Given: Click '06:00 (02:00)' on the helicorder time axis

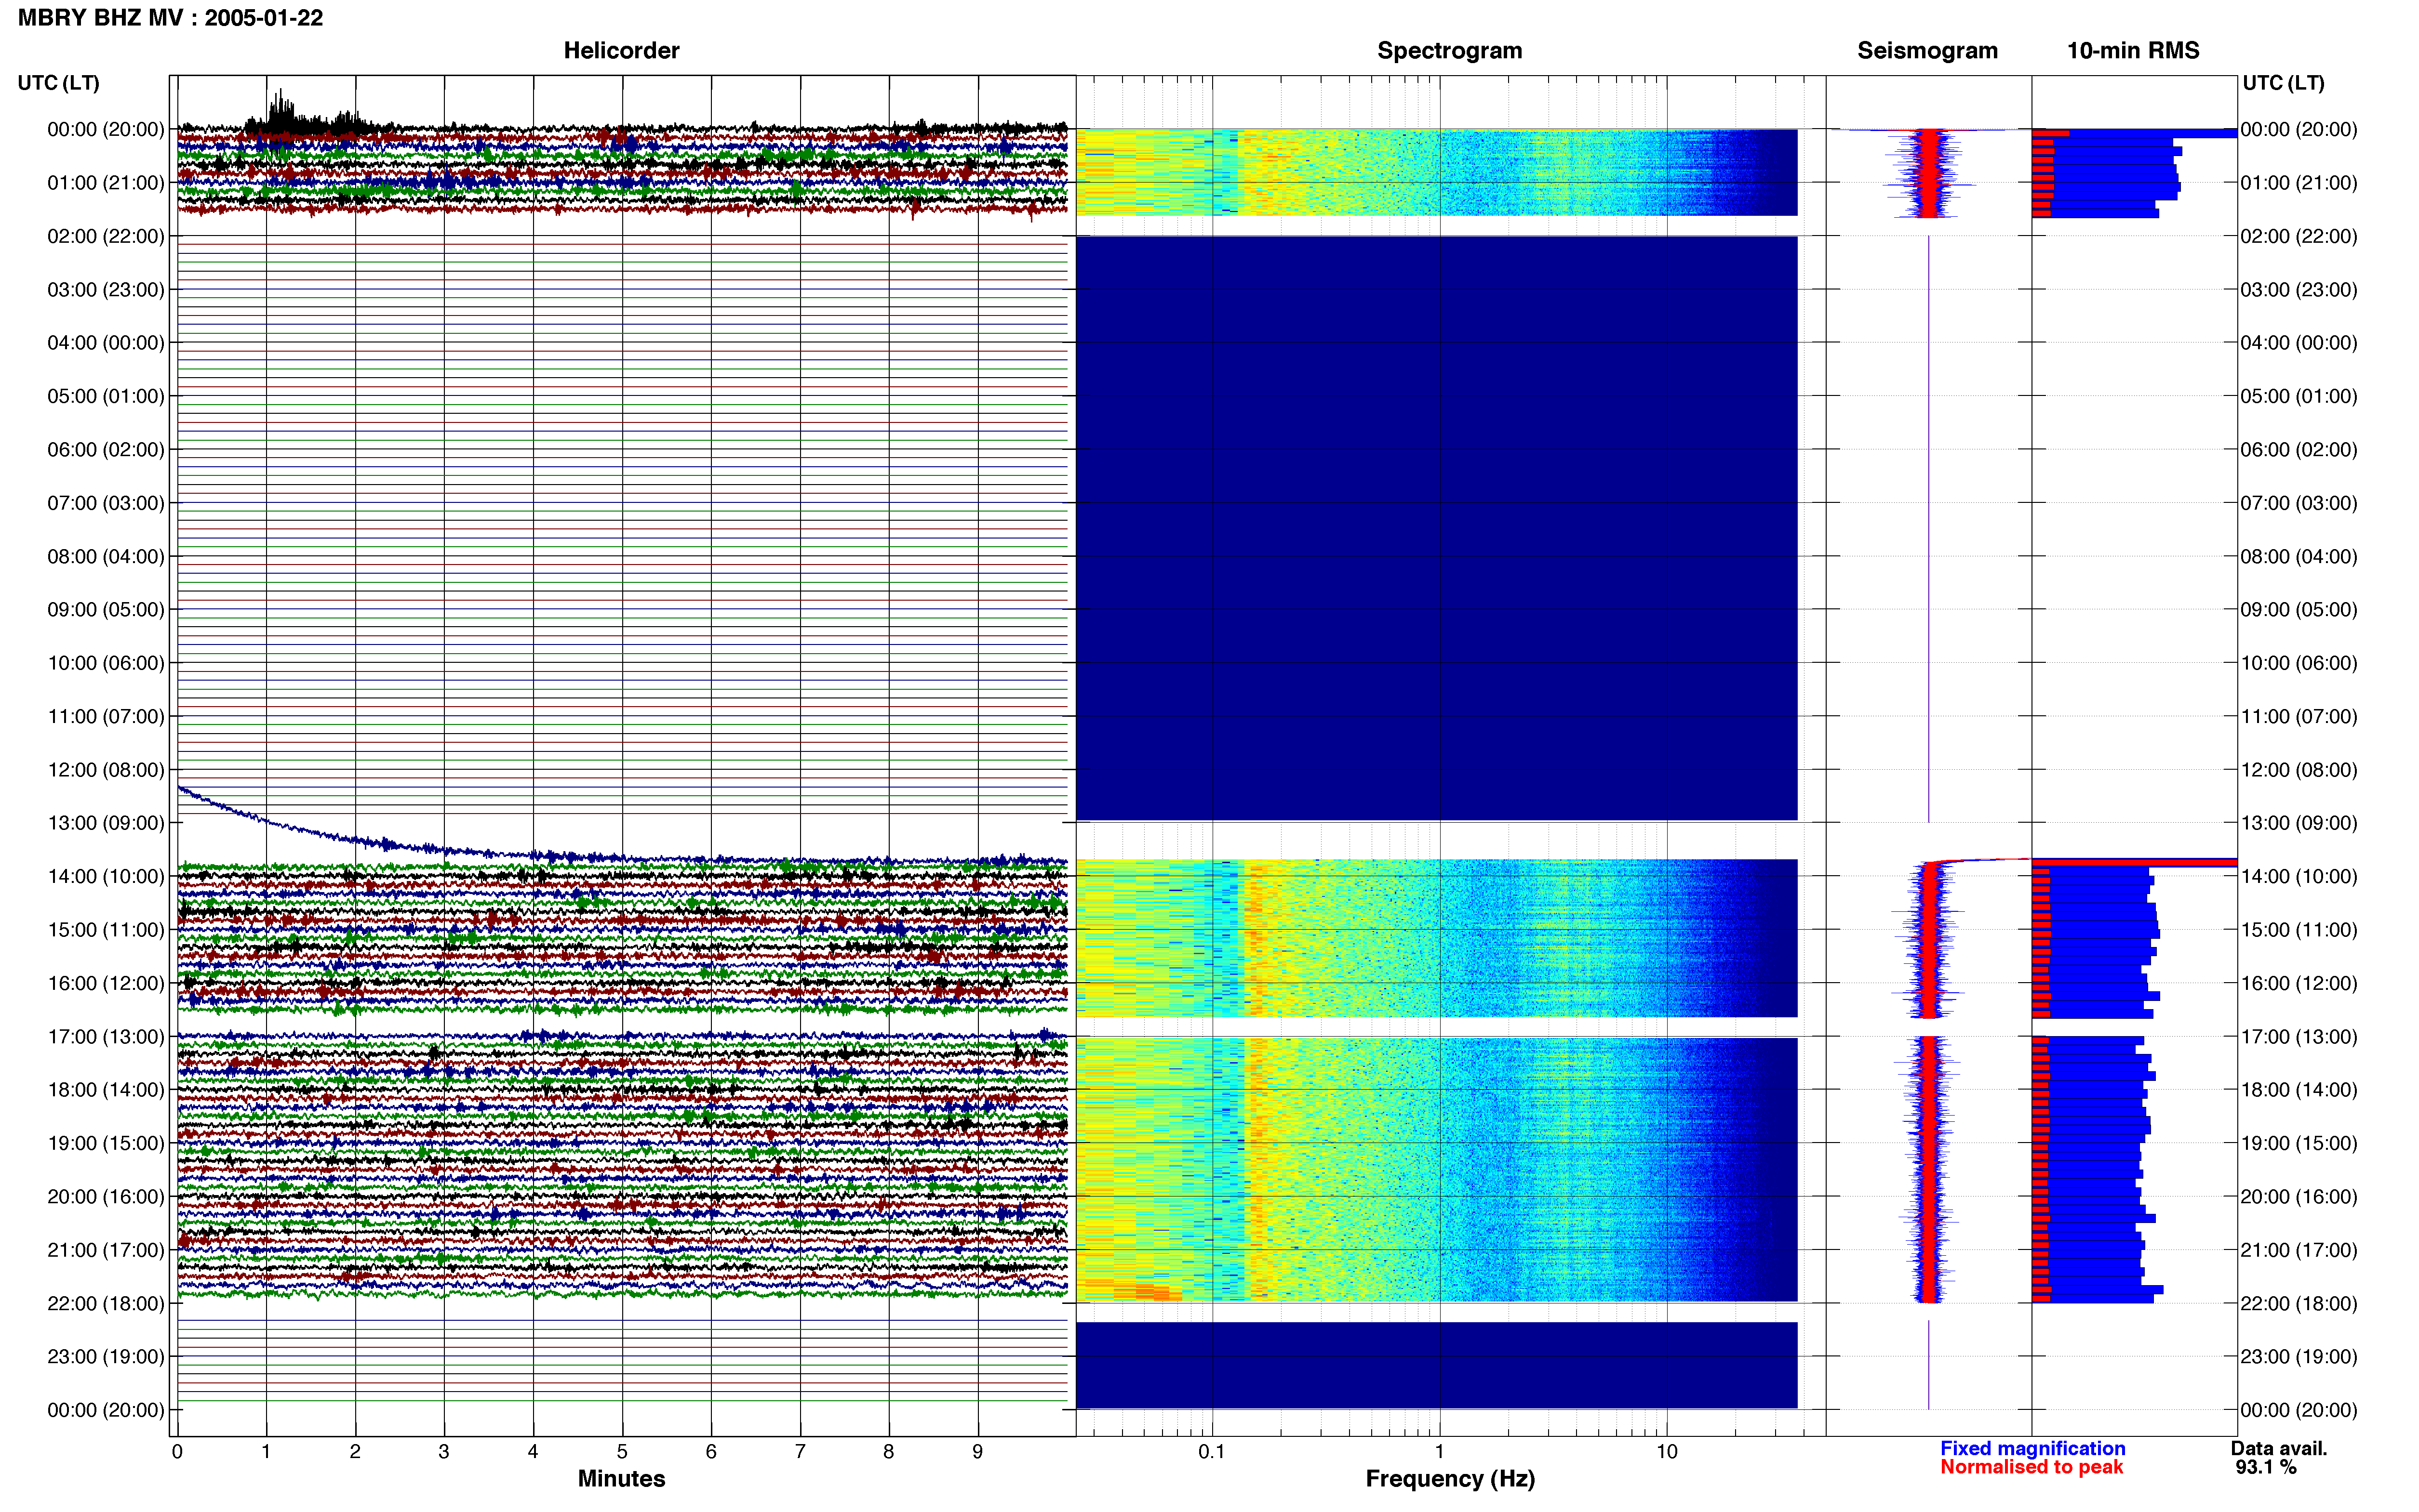Looking at the screenshot, I should click(106, 450).
